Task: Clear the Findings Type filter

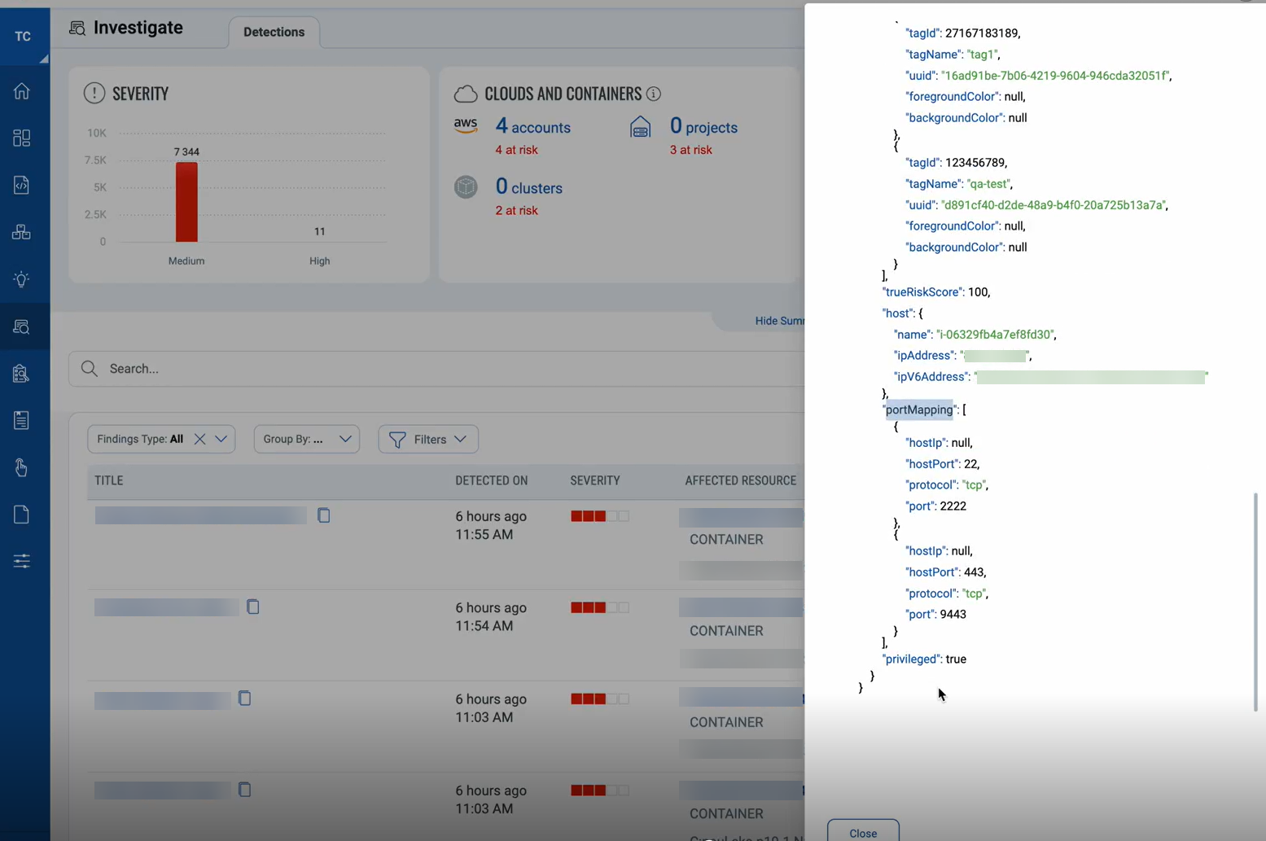Action: coord(199,440)
